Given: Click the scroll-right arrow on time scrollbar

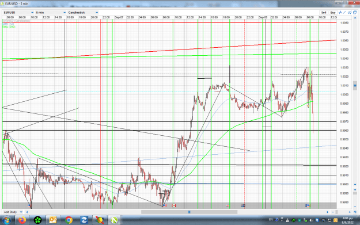Looking at the screenshot, I should 328,212.
